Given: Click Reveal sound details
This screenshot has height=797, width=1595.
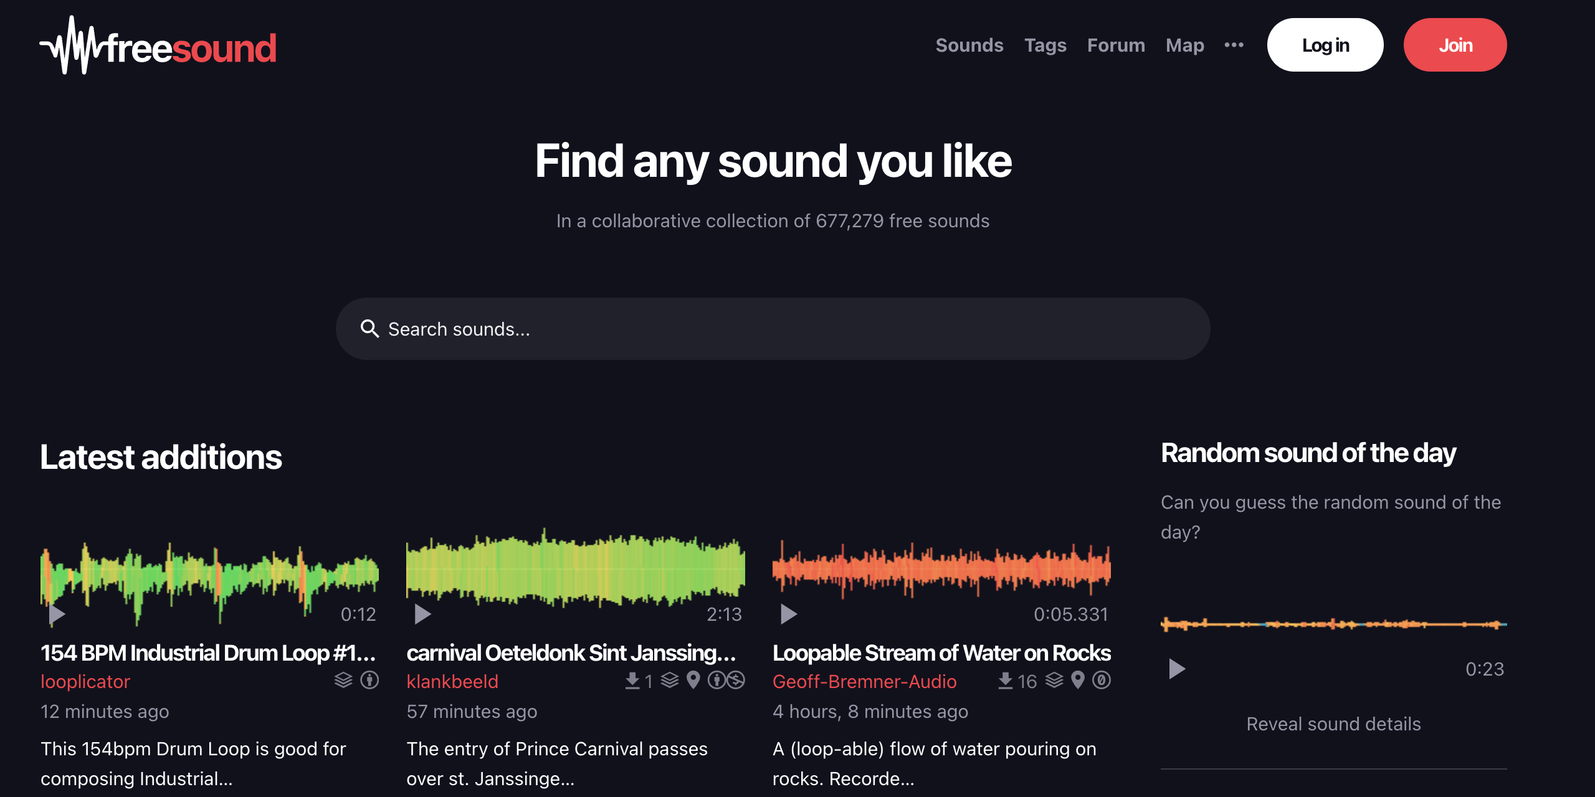Looking at the screenshot, I should pyautogui.click(x=1333, y=724).
